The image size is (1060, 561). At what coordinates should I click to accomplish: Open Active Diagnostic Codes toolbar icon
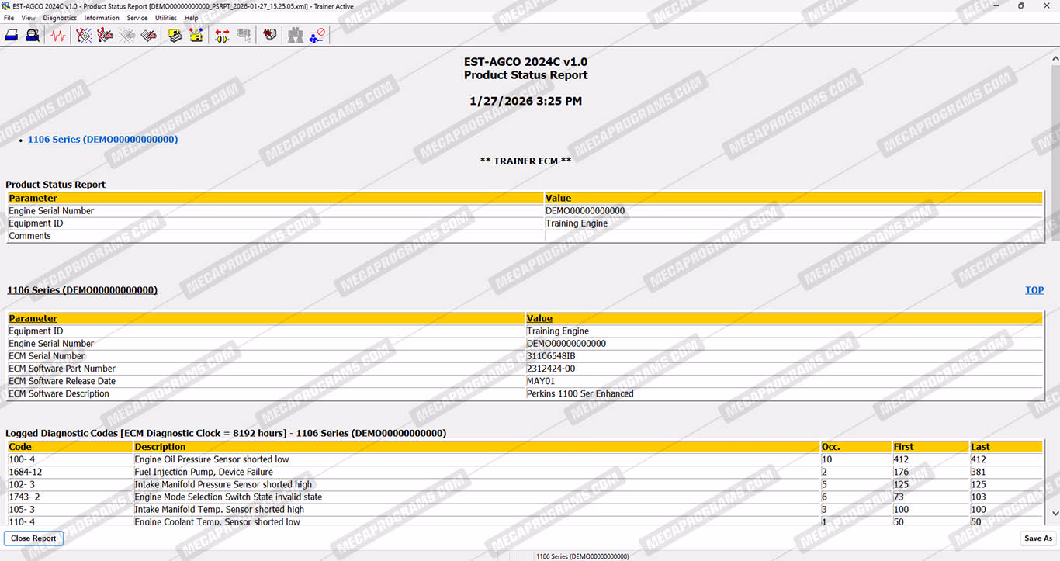[x=84, y=35]
